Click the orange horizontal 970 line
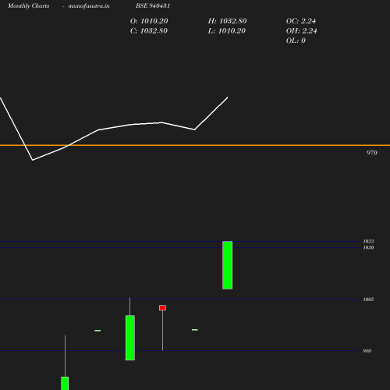390x390 pixels. (x=195, y=145)
